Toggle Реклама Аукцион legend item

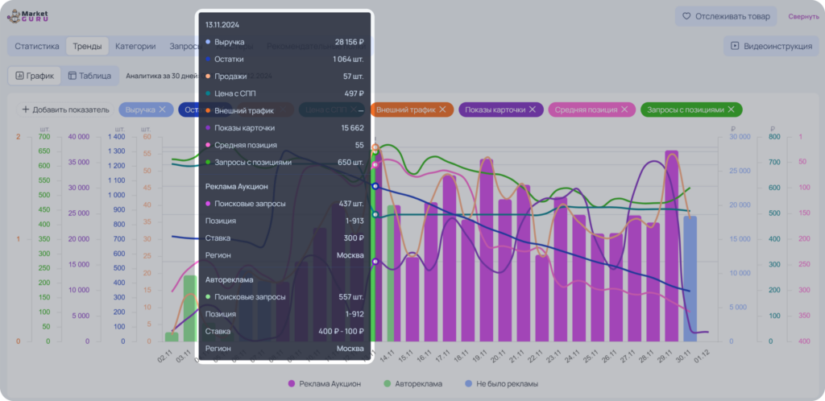(325, 383)
